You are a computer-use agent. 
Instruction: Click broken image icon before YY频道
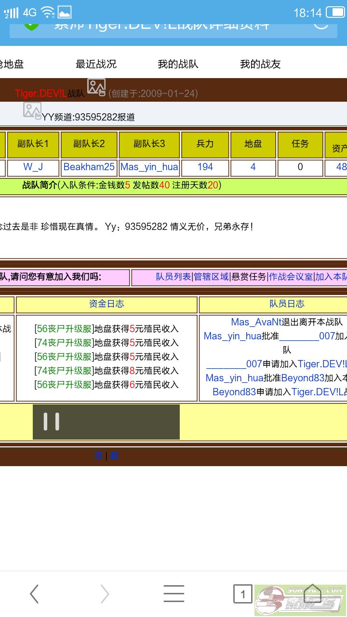pos(32,110)
